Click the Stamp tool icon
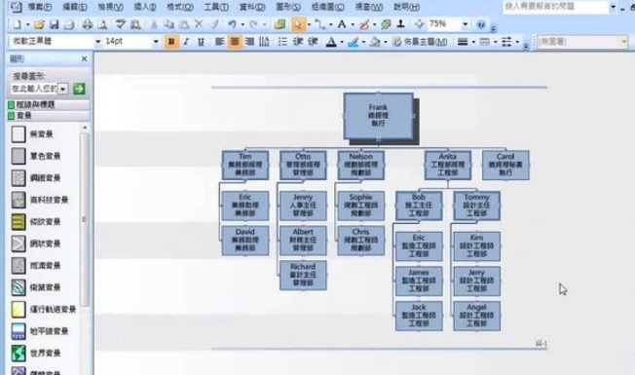Image resolution: width=635 pixels, height=375 pixels. tap(401, 24)
